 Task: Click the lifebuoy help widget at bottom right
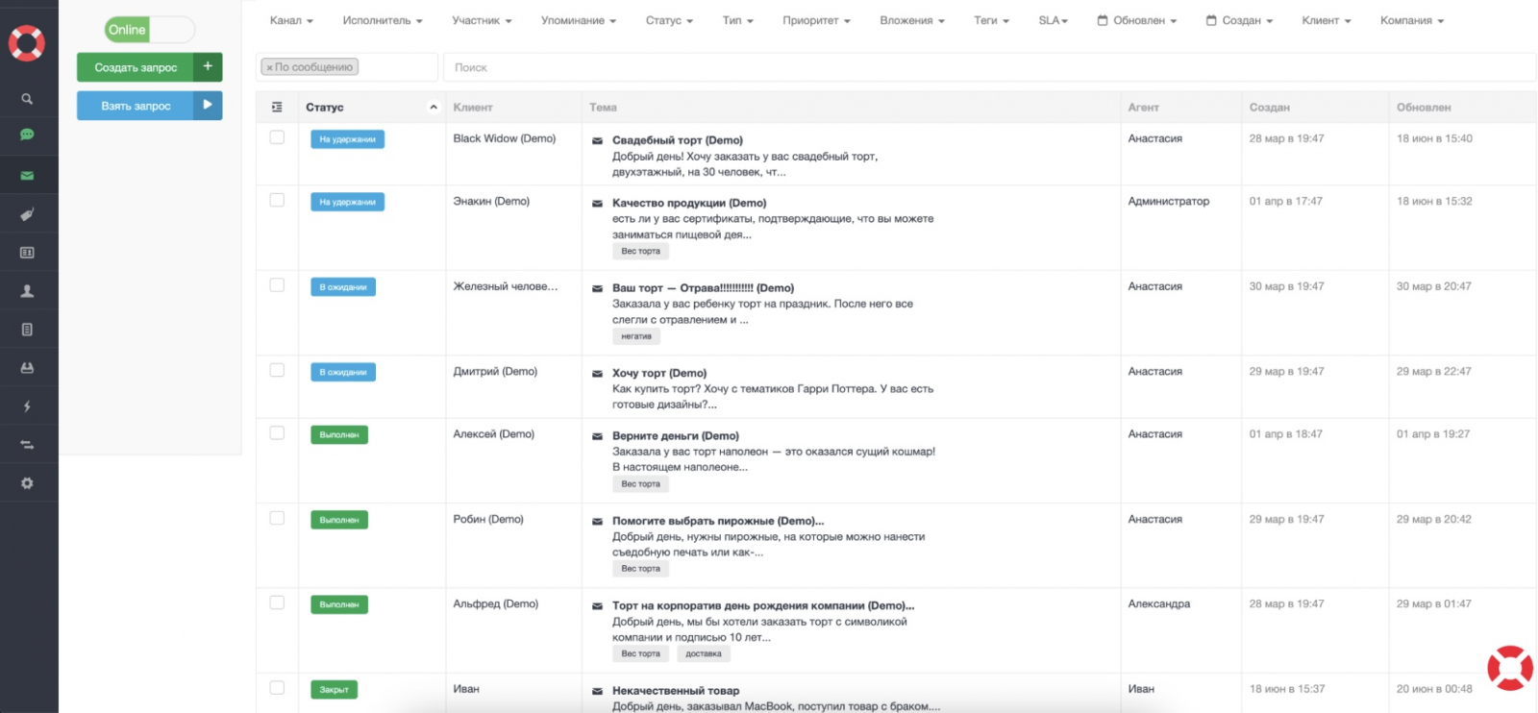1509,668
